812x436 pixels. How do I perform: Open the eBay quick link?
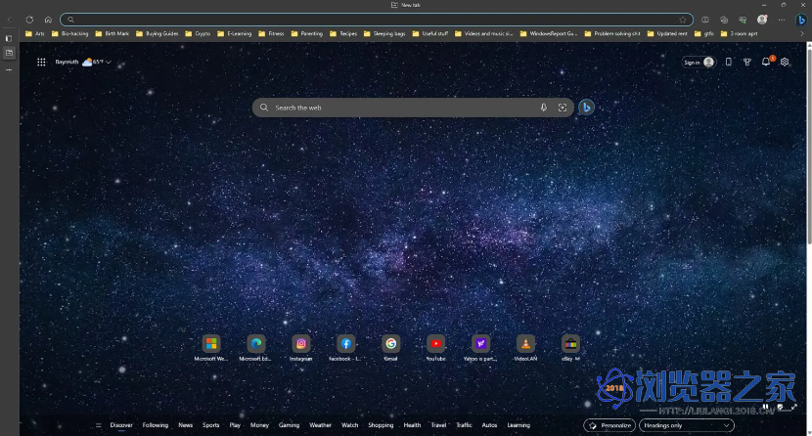(x=570, y=348)
